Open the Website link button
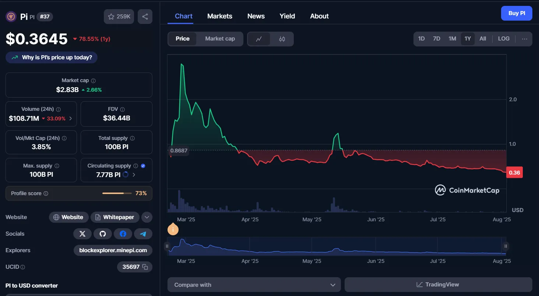Viewport: 539px width, 296px height. point(68,217)
